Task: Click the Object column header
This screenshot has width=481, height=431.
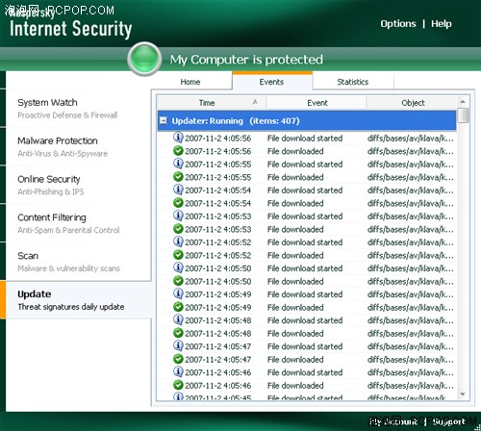Action: pyautogui.click(x=413, y=103)
